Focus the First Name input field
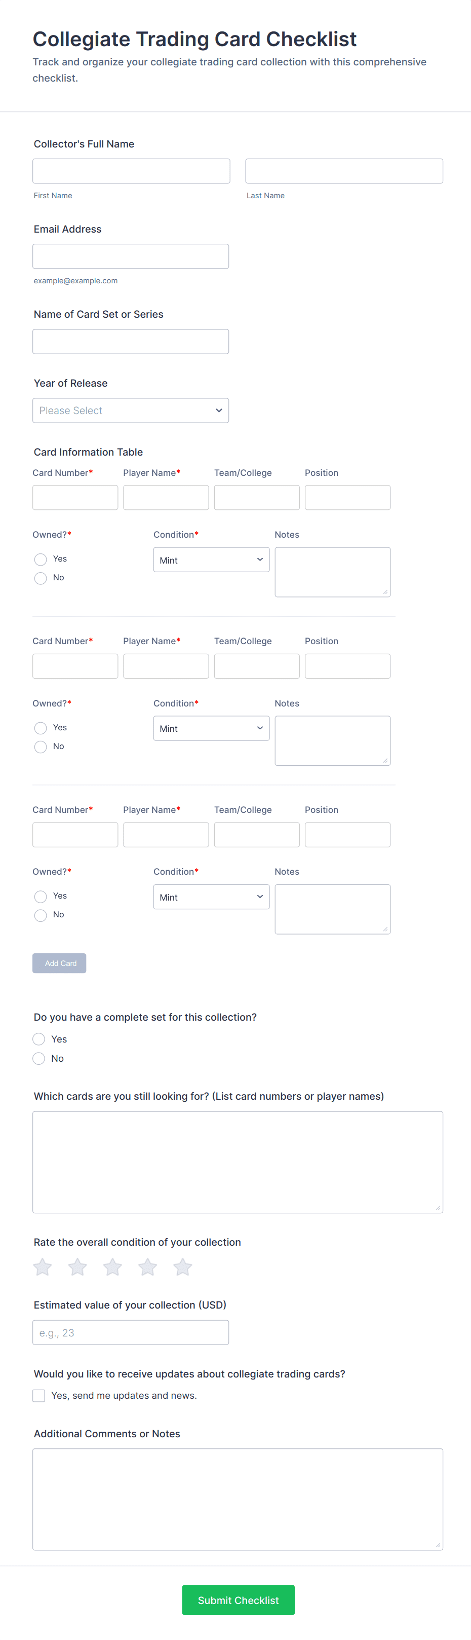This screenshot has width=471, height=1640. coord(131,171)
